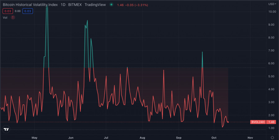Image resolution: width=279 pixels, height=140 pixels.
Task: Click the 10.00 price scale label
Action: click(272, 11)
